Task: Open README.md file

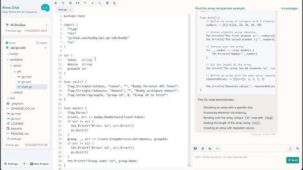Action: pos(18,133)
